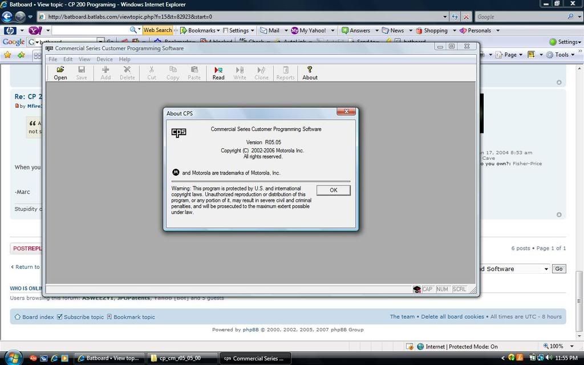Image resolution: width=584 pixels, height=365 pixels.
Task: Open the Device menu in CPS
Action: pos(105,59)
